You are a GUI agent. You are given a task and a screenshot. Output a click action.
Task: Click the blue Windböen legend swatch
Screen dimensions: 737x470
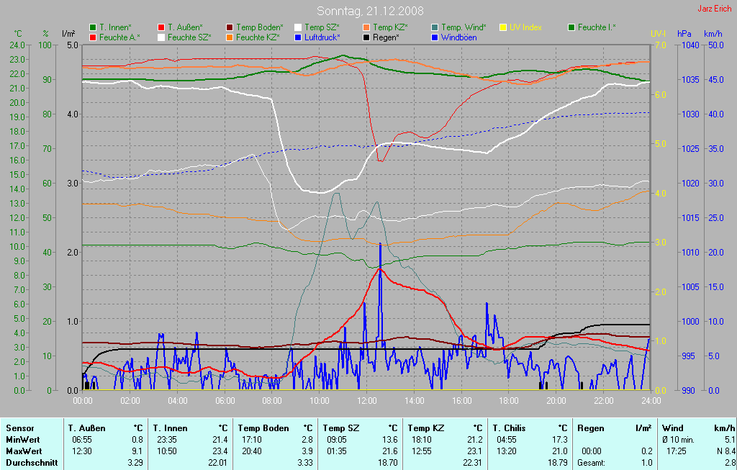[x=435, y=37]
